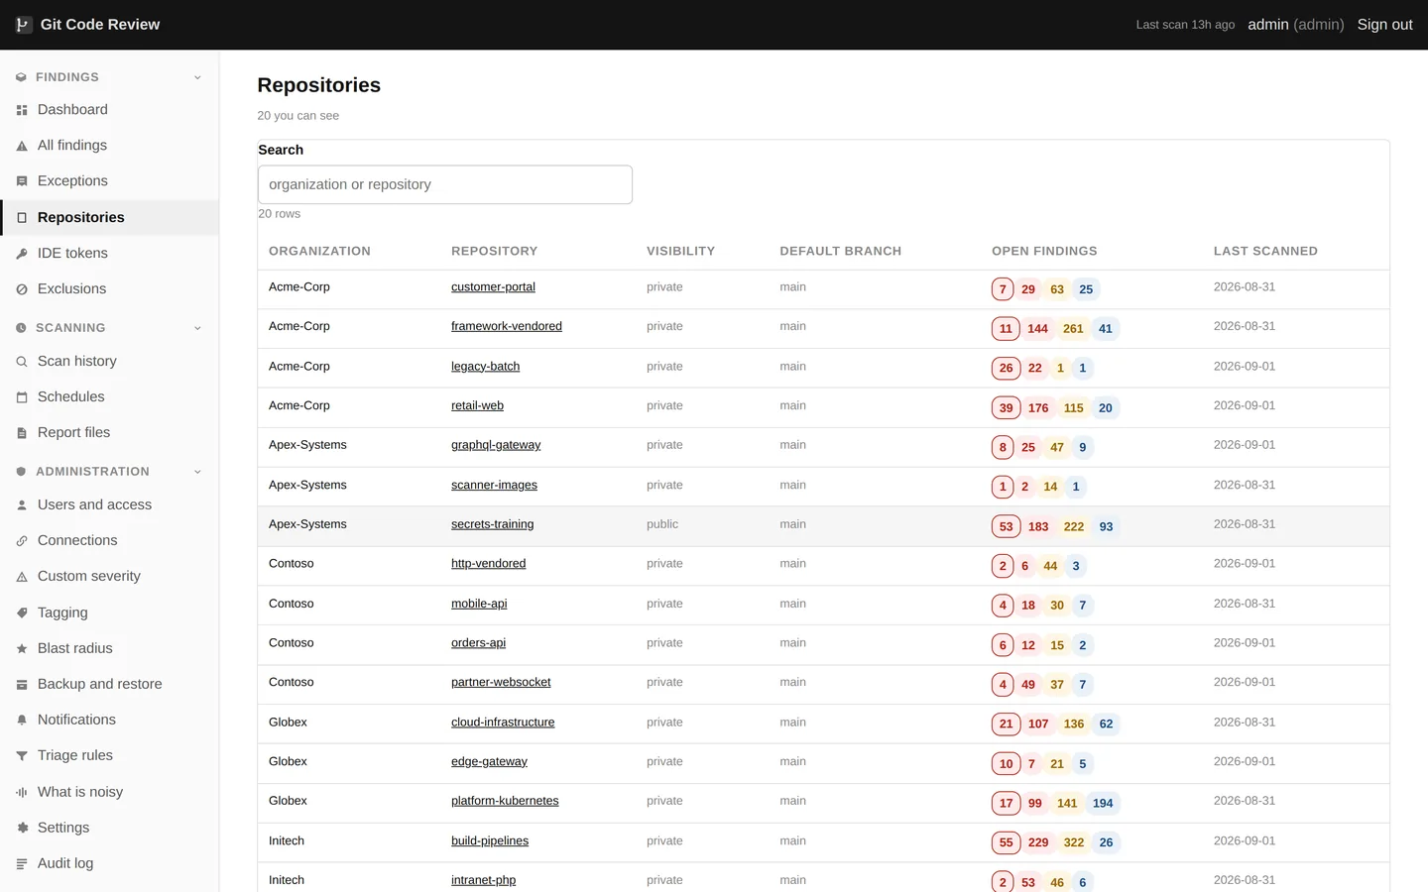The width and height of the screenshot is (1428, 892).
Task: Click the Scan history magnifier icon
Action: [22, 362]
